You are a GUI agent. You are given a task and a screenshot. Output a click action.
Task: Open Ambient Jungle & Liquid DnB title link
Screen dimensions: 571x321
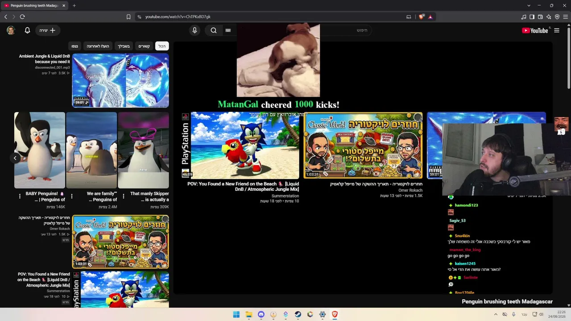click(x=45, y=59)
